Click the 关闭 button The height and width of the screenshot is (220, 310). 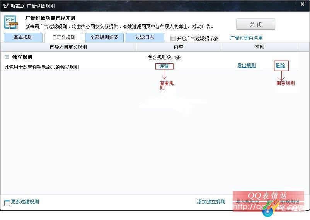point(255,24)
